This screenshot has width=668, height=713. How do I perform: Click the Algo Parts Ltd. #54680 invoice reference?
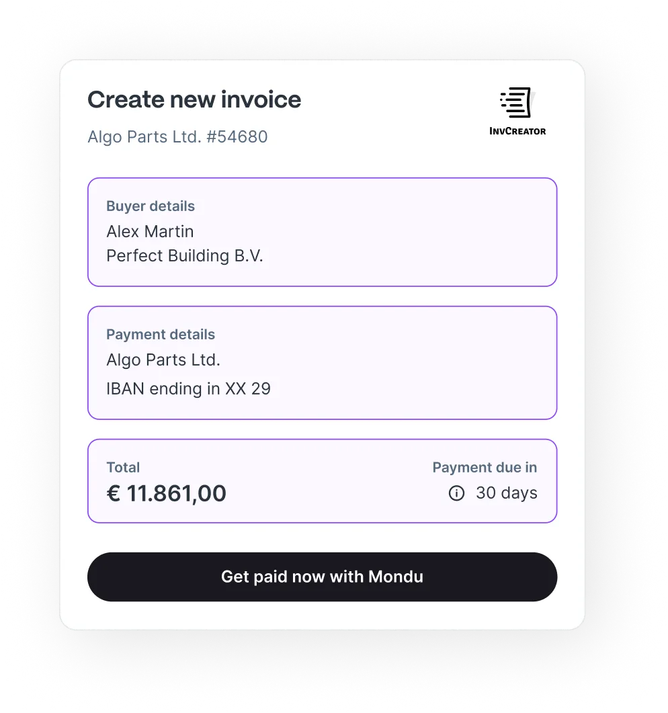[177, 137]
